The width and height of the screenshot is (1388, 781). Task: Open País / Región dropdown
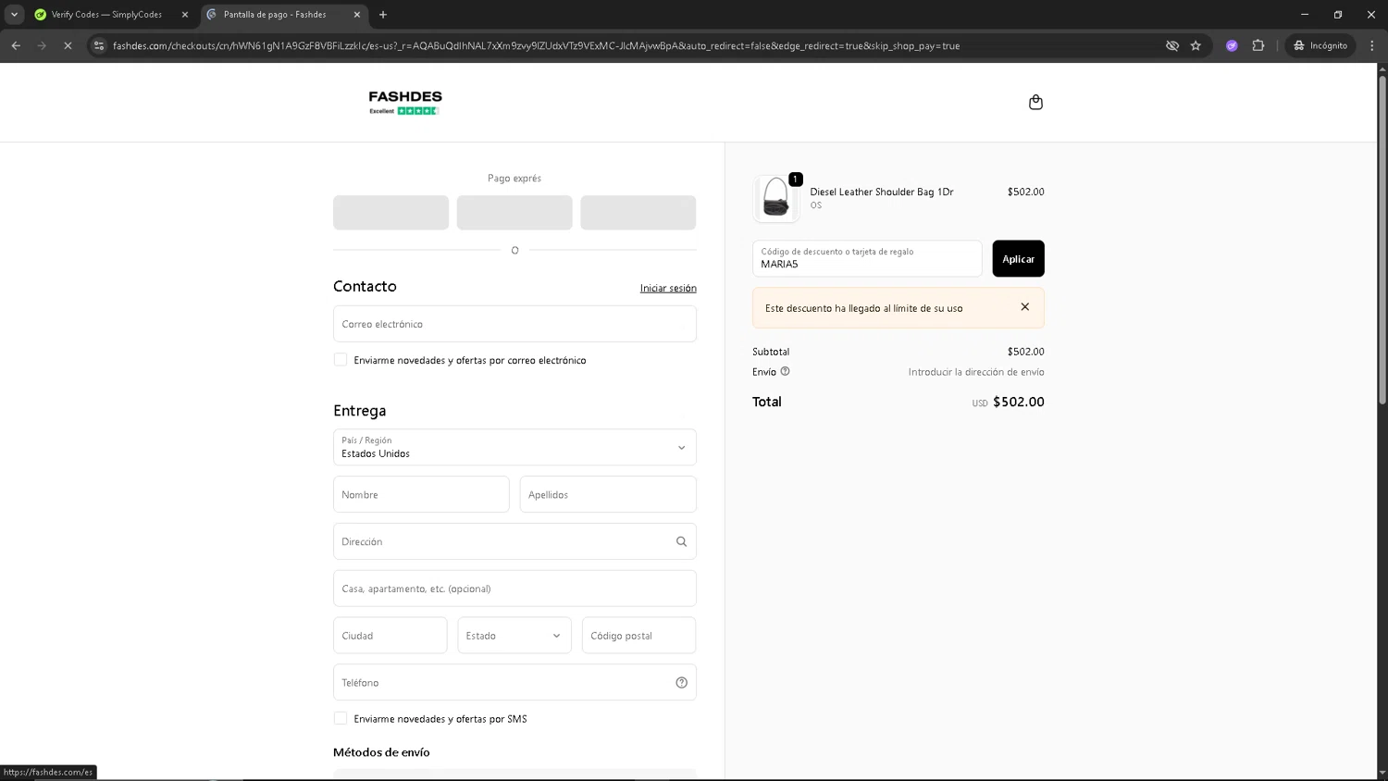(x=514, y=448)
